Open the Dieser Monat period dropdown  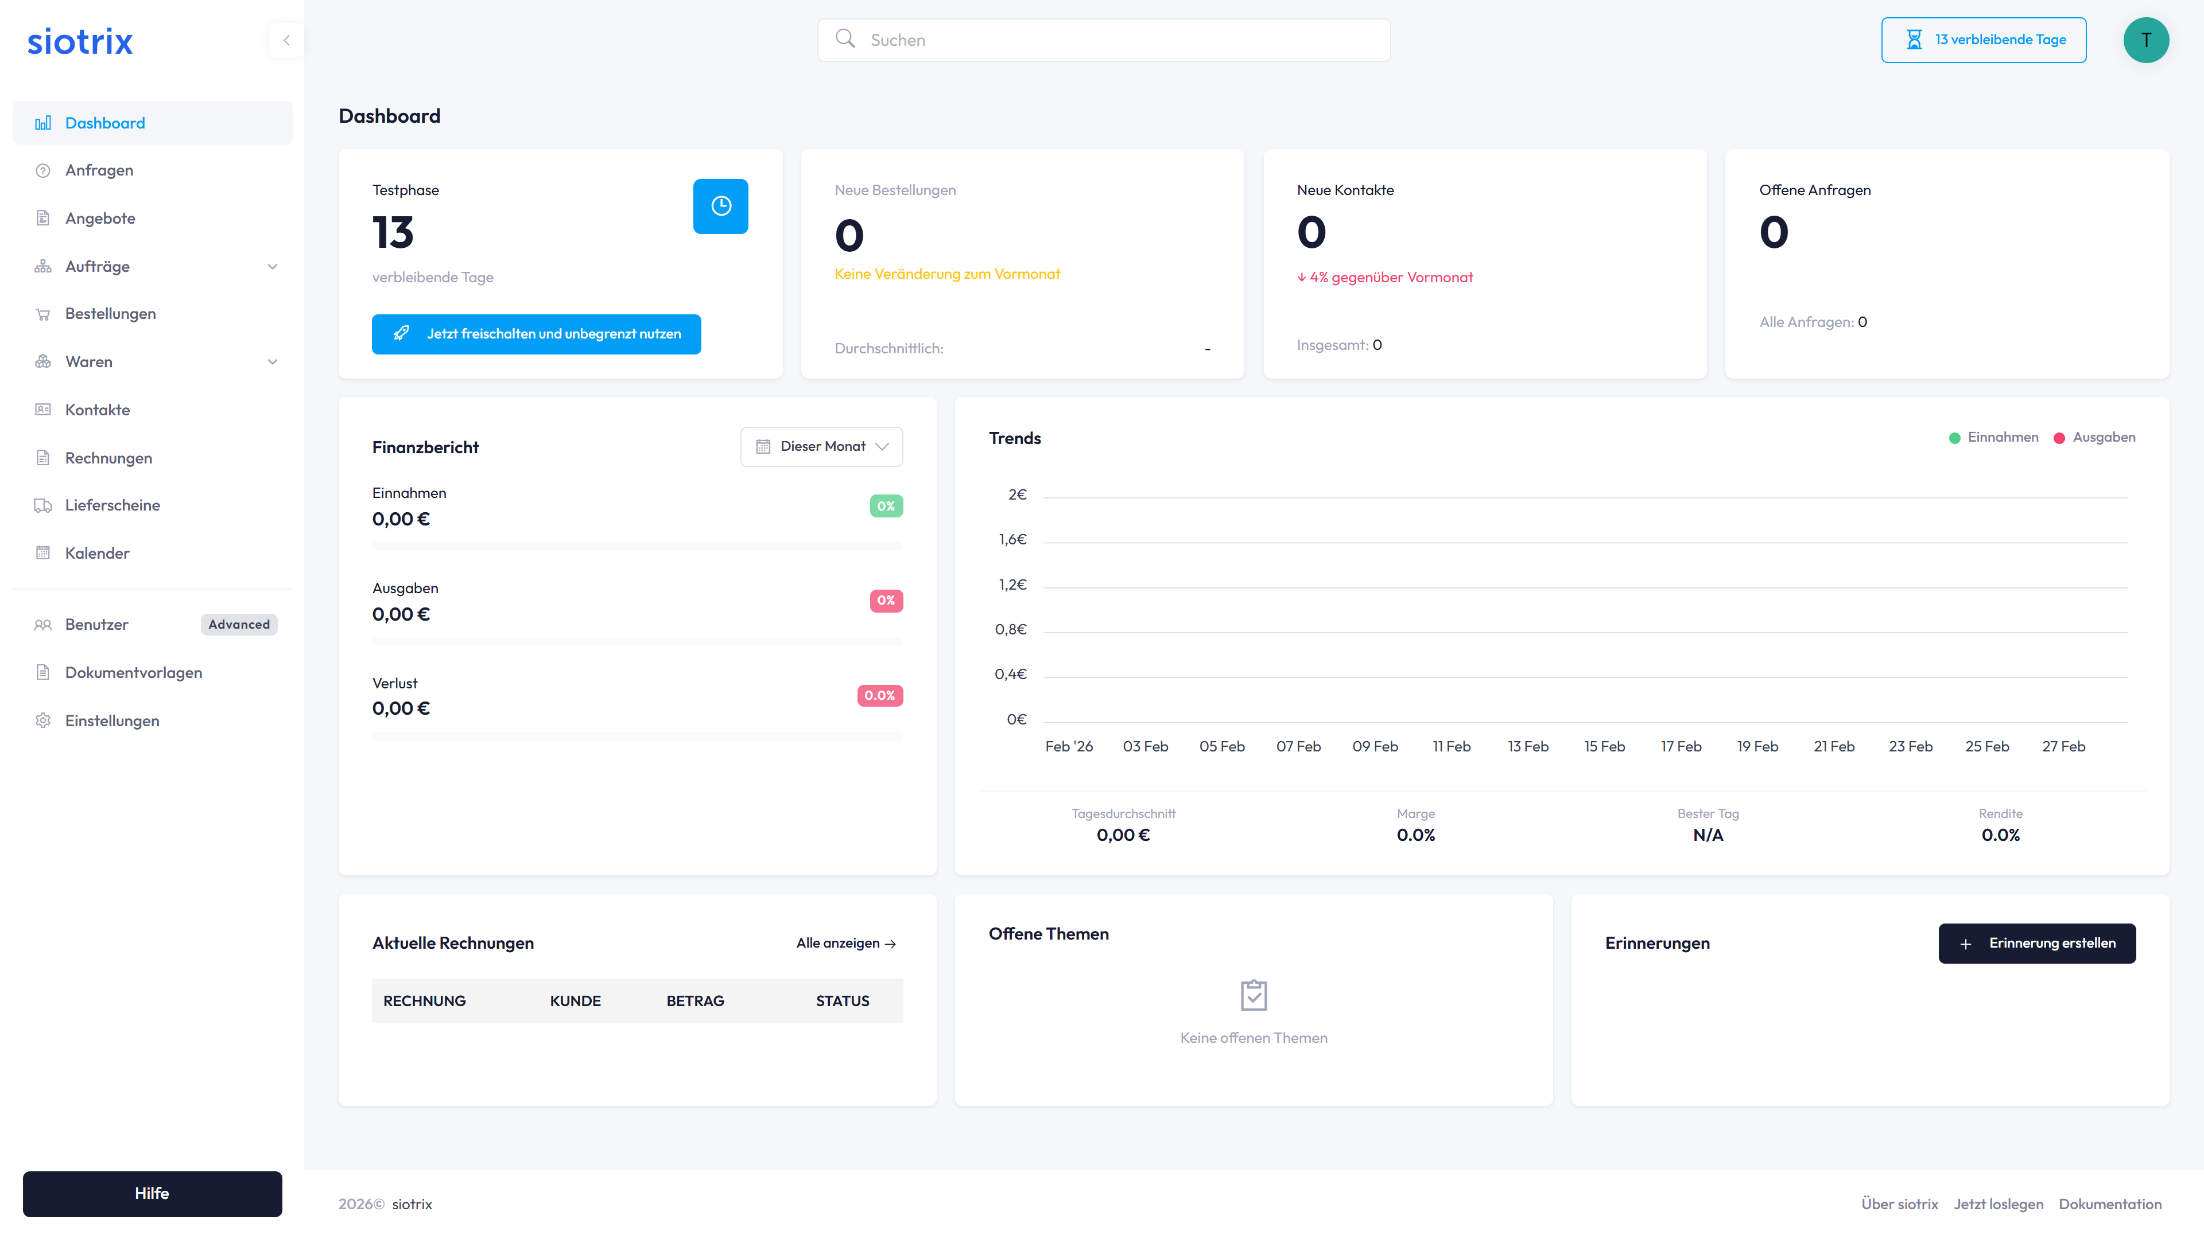[821, 446]
